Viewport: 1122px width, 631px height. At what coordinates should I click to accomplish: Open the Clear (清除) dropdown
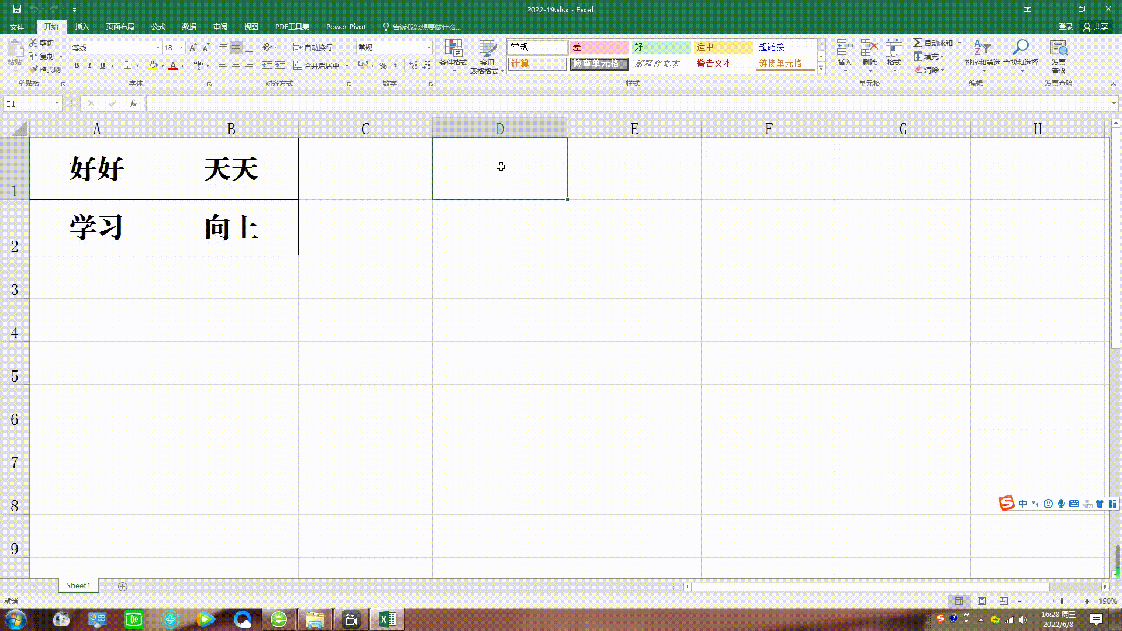929,70
